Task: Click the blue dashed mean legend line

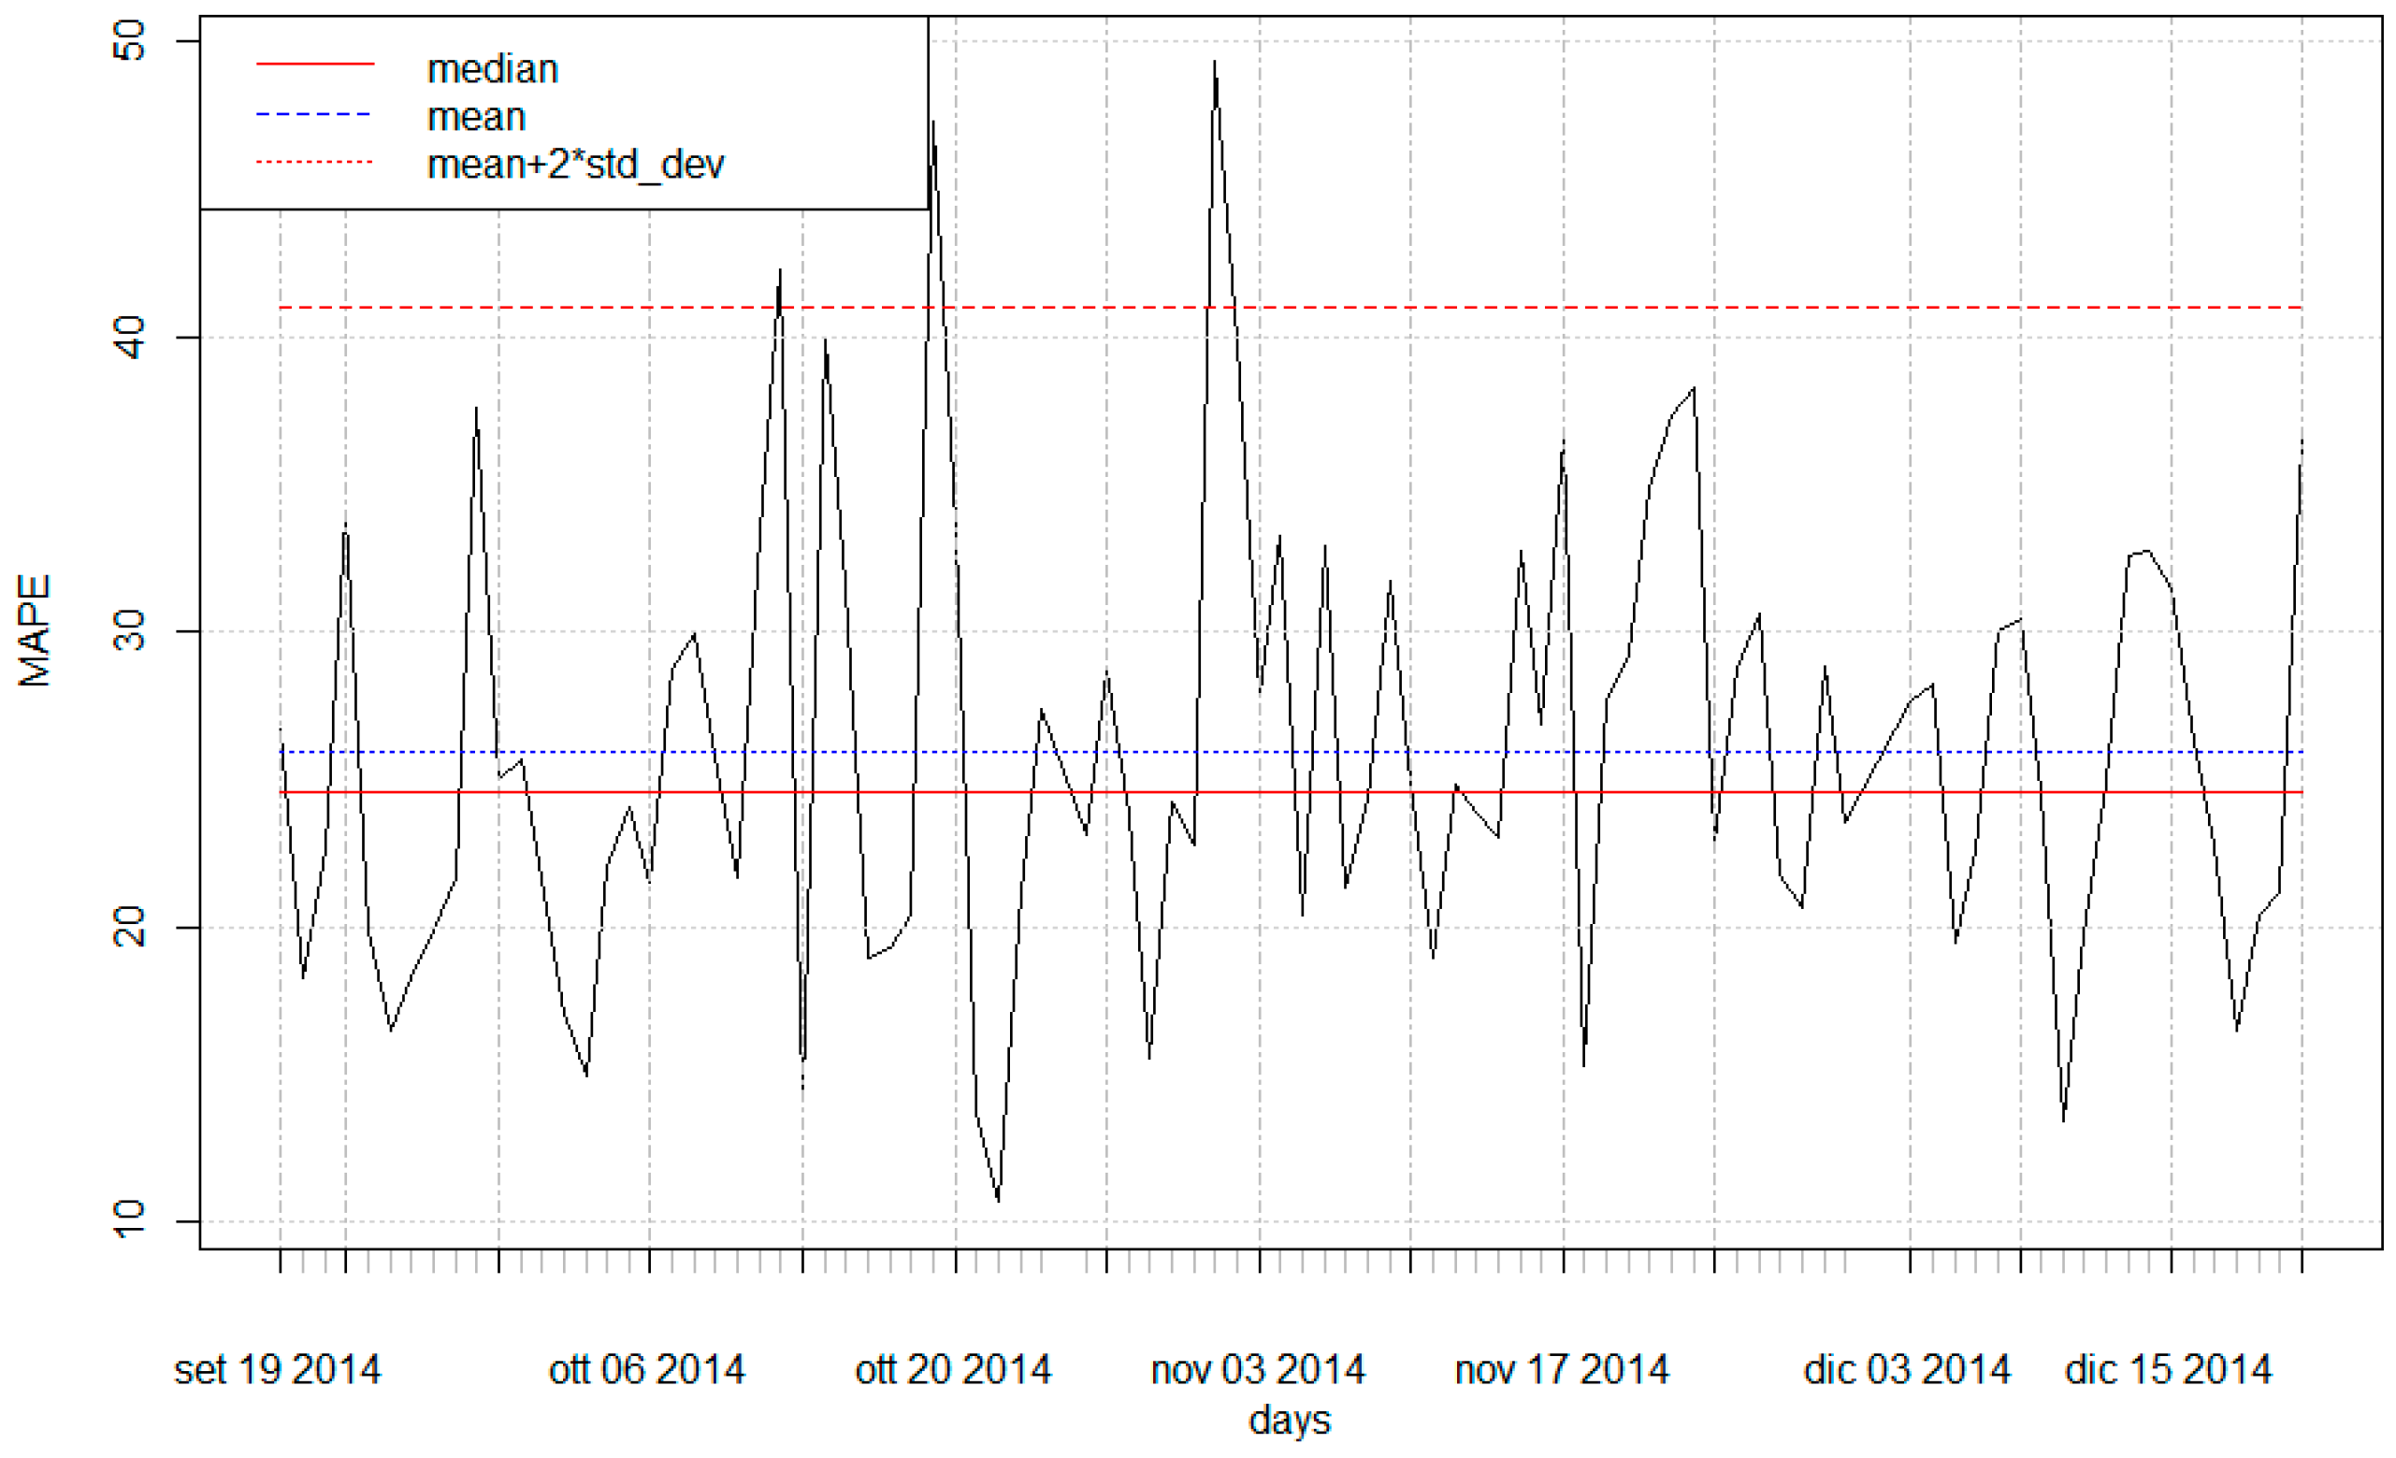Action: [315, 115]
